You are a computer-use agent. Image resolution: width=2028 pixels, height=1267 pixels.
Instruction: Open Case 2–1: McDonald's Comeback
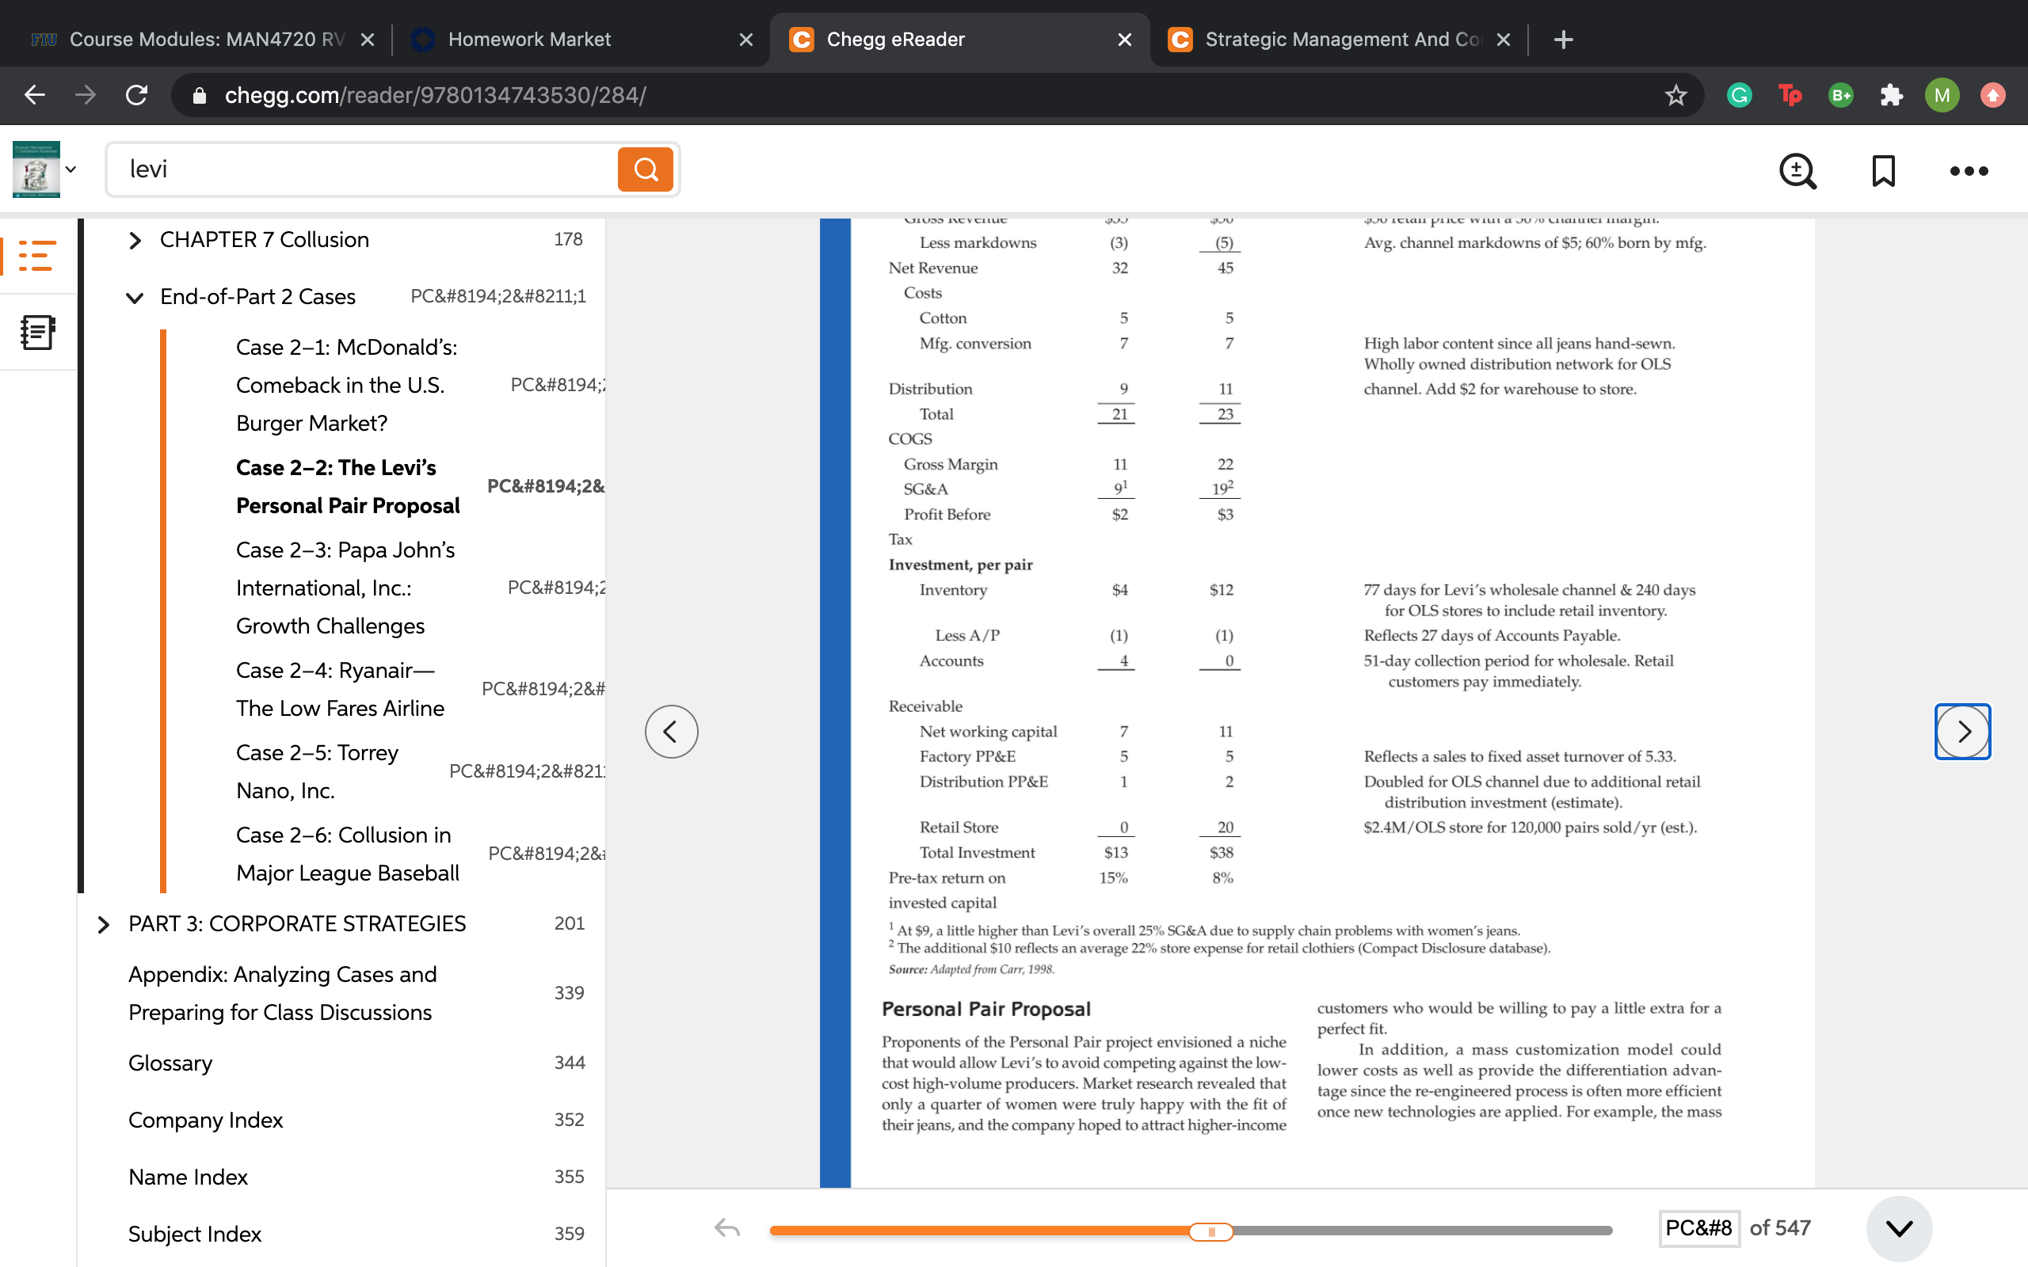click(x=346, y=385)
